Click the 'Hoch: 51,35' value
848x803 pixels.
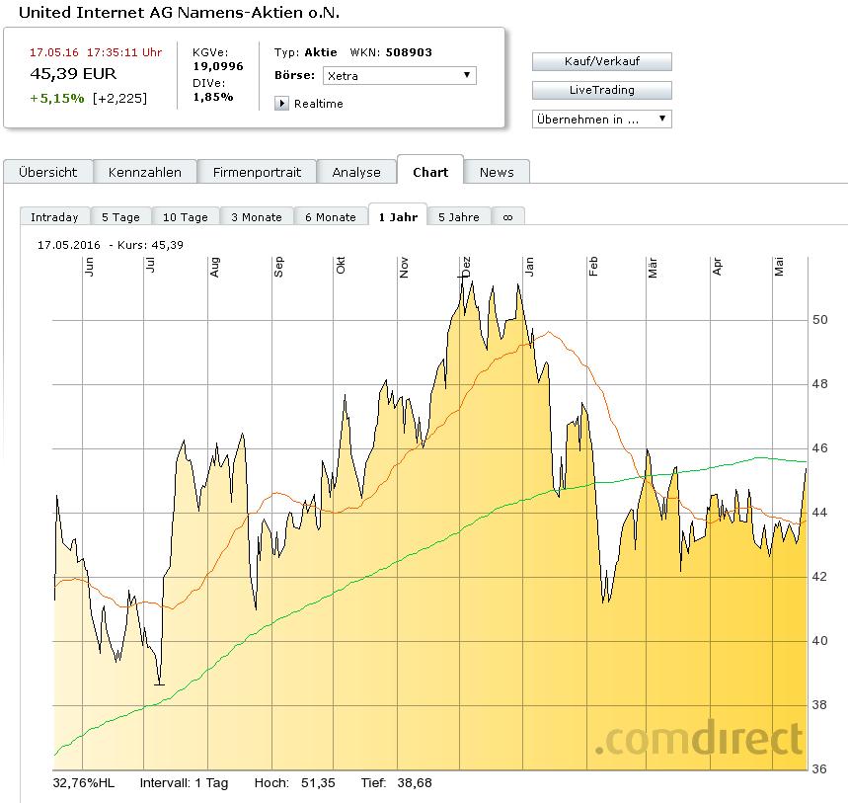click(295, 783)
